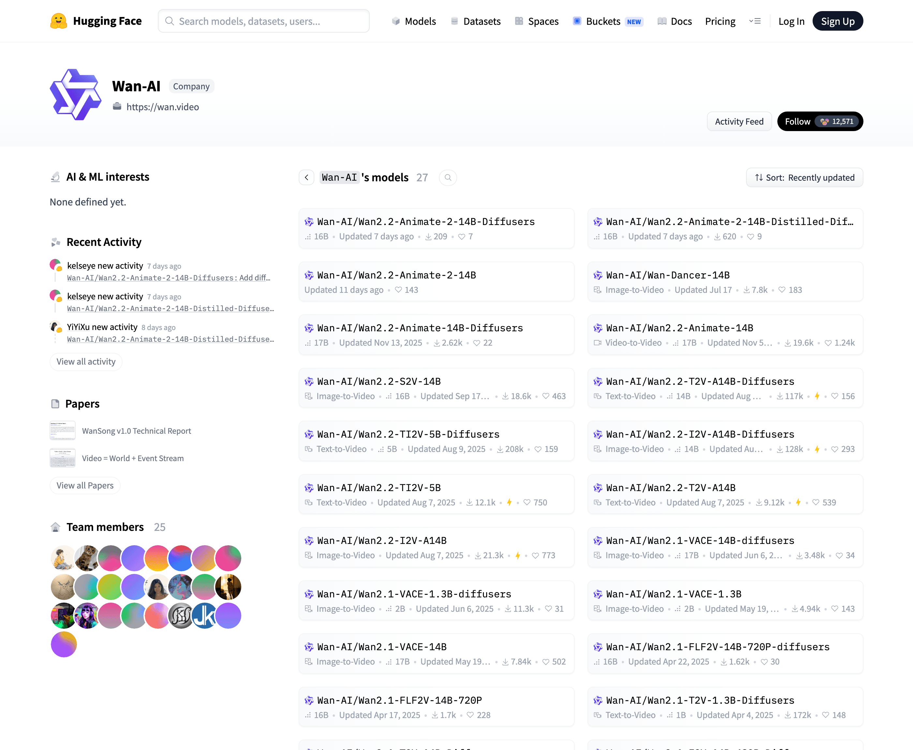The height and width of the screenshot is (750, 913).
Task: Open the Wan-AI/Wan2.2-I2V-A14B-Diffusers model card
Action: (725, 441)
